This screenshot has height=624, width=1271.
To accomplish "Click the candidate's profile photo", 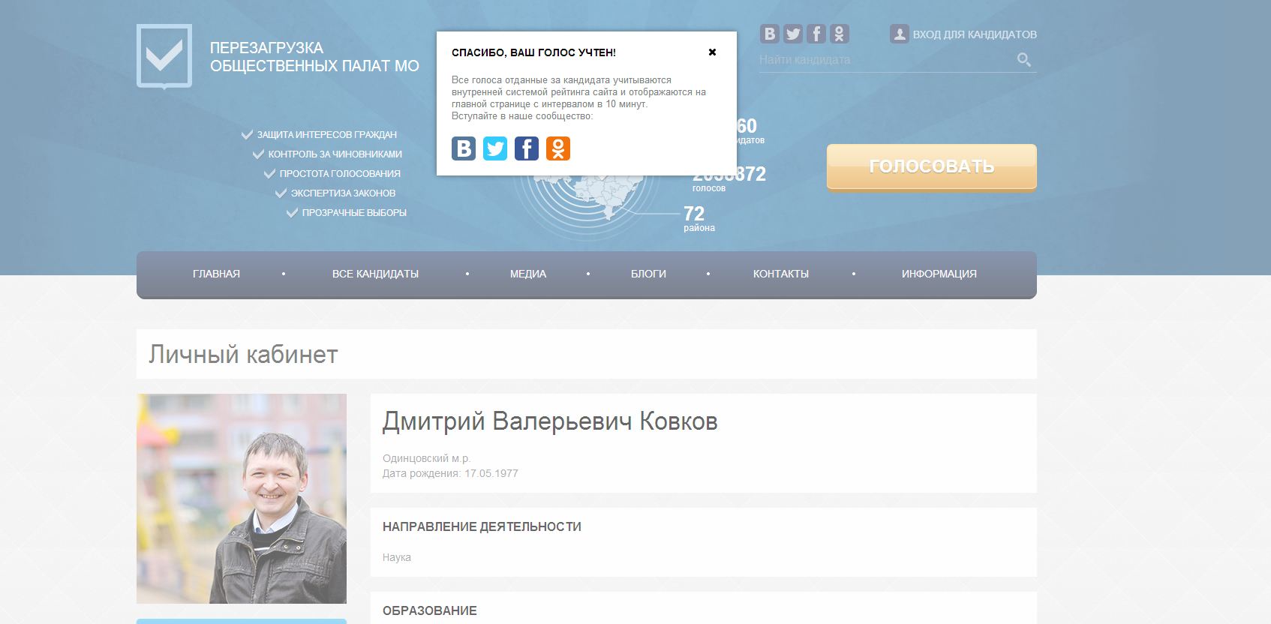I will [242, 499].
